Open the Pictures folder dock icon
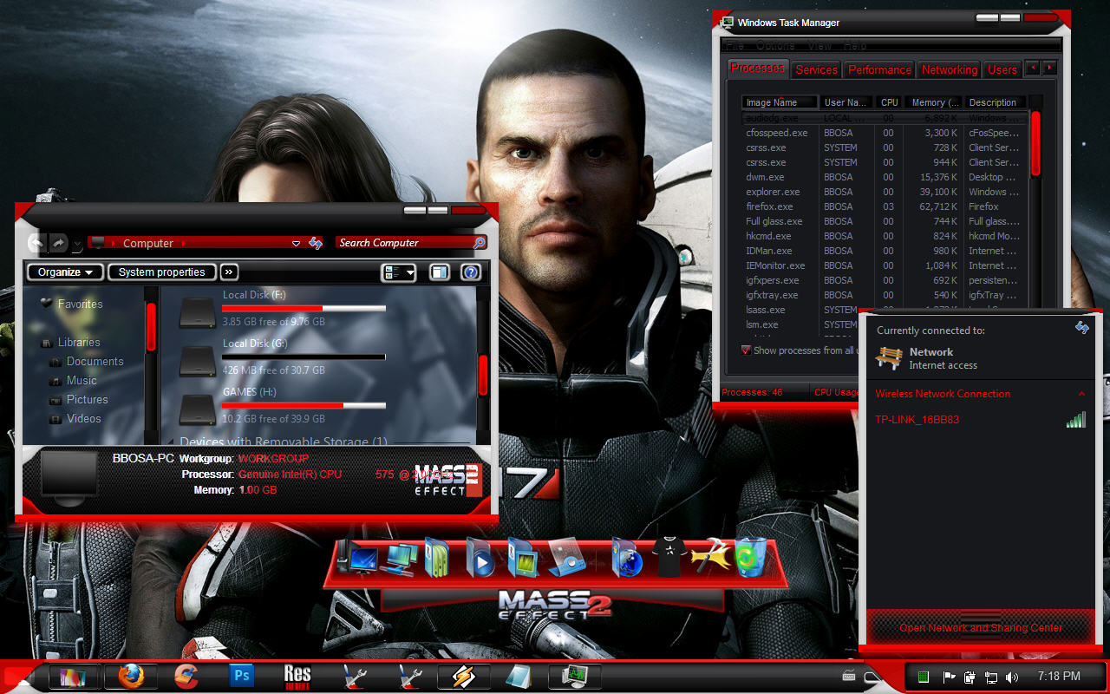This screenshot has height=694, width=1110. [x=524, y=558]
